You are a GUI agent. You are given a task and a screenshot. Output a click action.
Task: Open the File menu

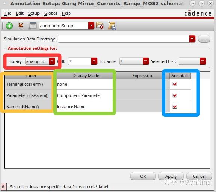click(8, 13)
